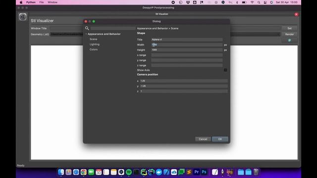Open Sublime Text from the Dock

[x=189, y=172]
